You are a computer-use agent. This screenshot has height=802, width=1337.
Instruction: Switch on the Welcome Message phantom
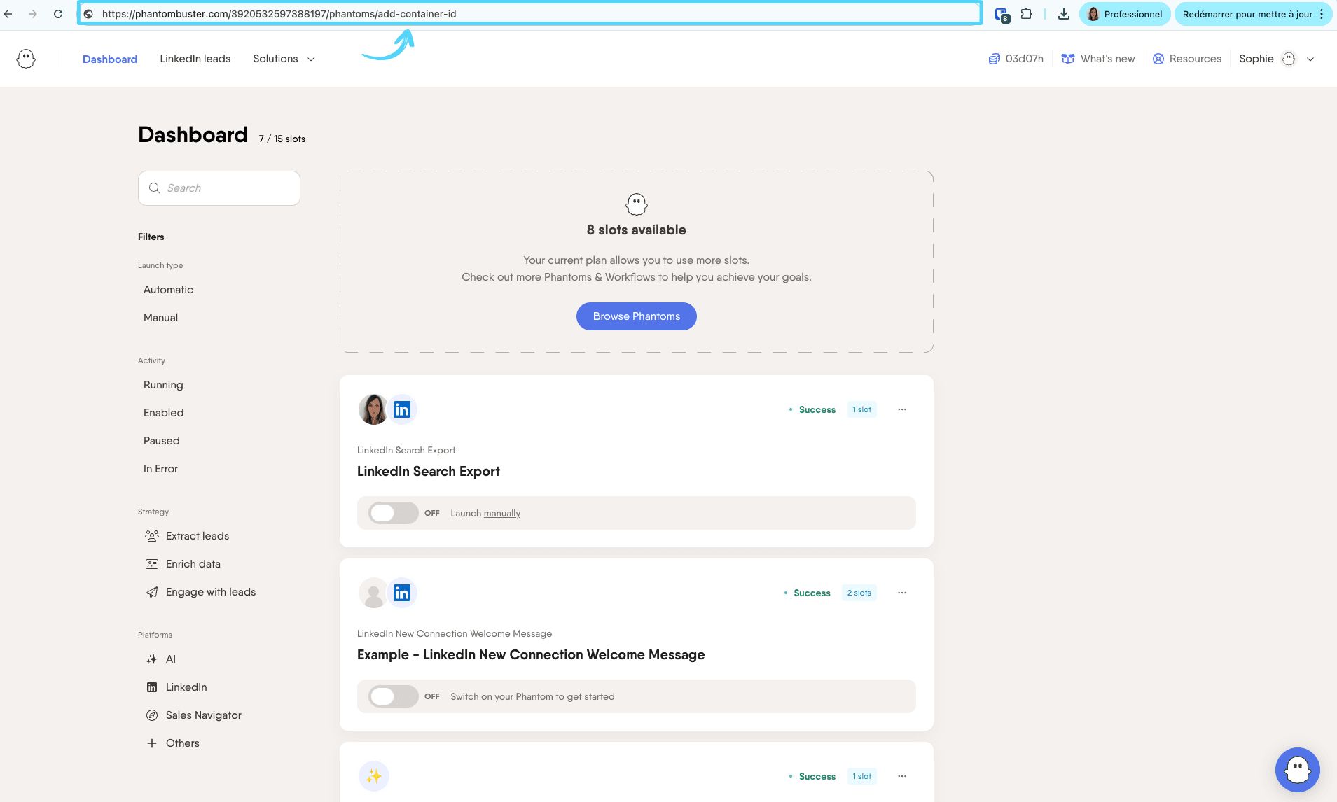tap(394, 696)
